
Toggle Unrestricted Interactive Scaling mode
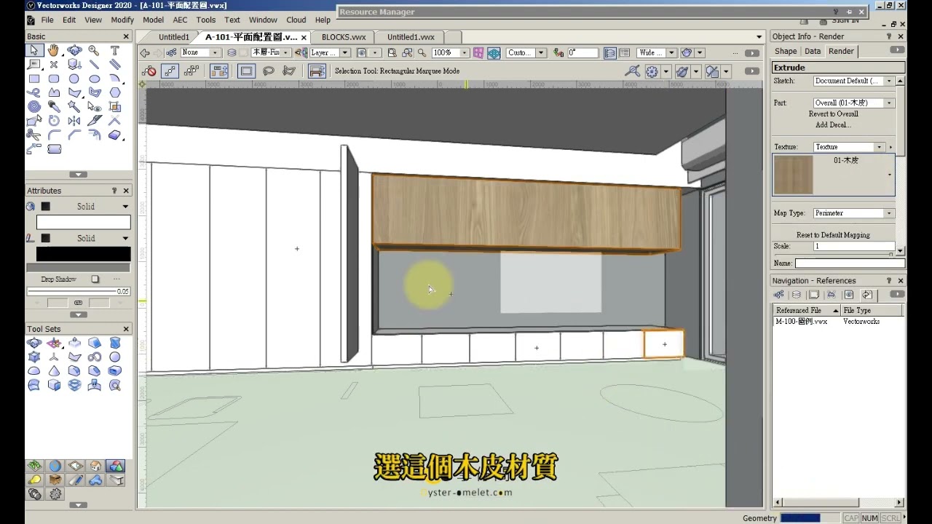click(x=191, y=71)
